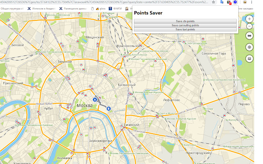Zoom in the map with plus button

click(249, 19)
